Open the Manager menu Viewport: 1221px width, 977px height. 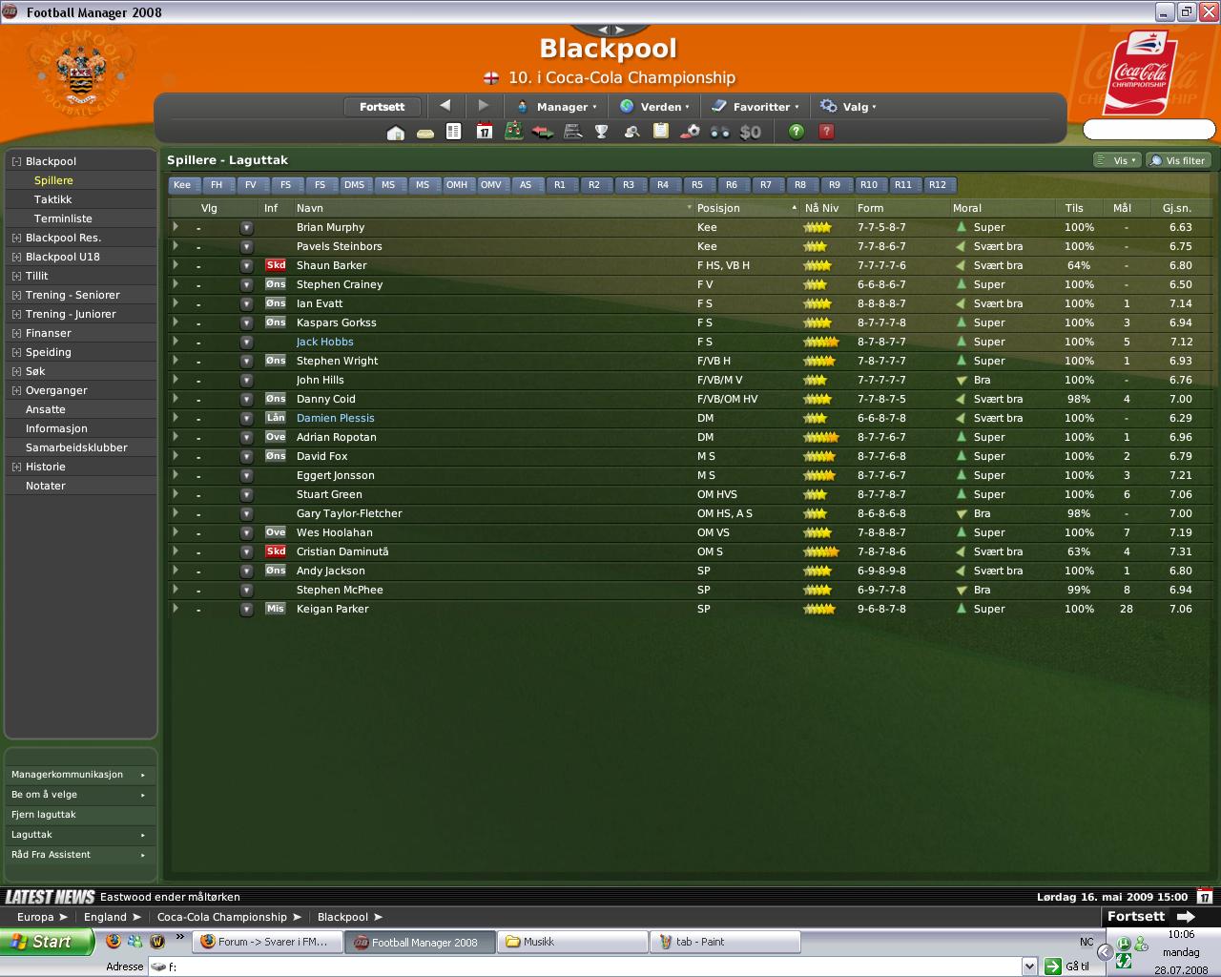click(556, 107)
